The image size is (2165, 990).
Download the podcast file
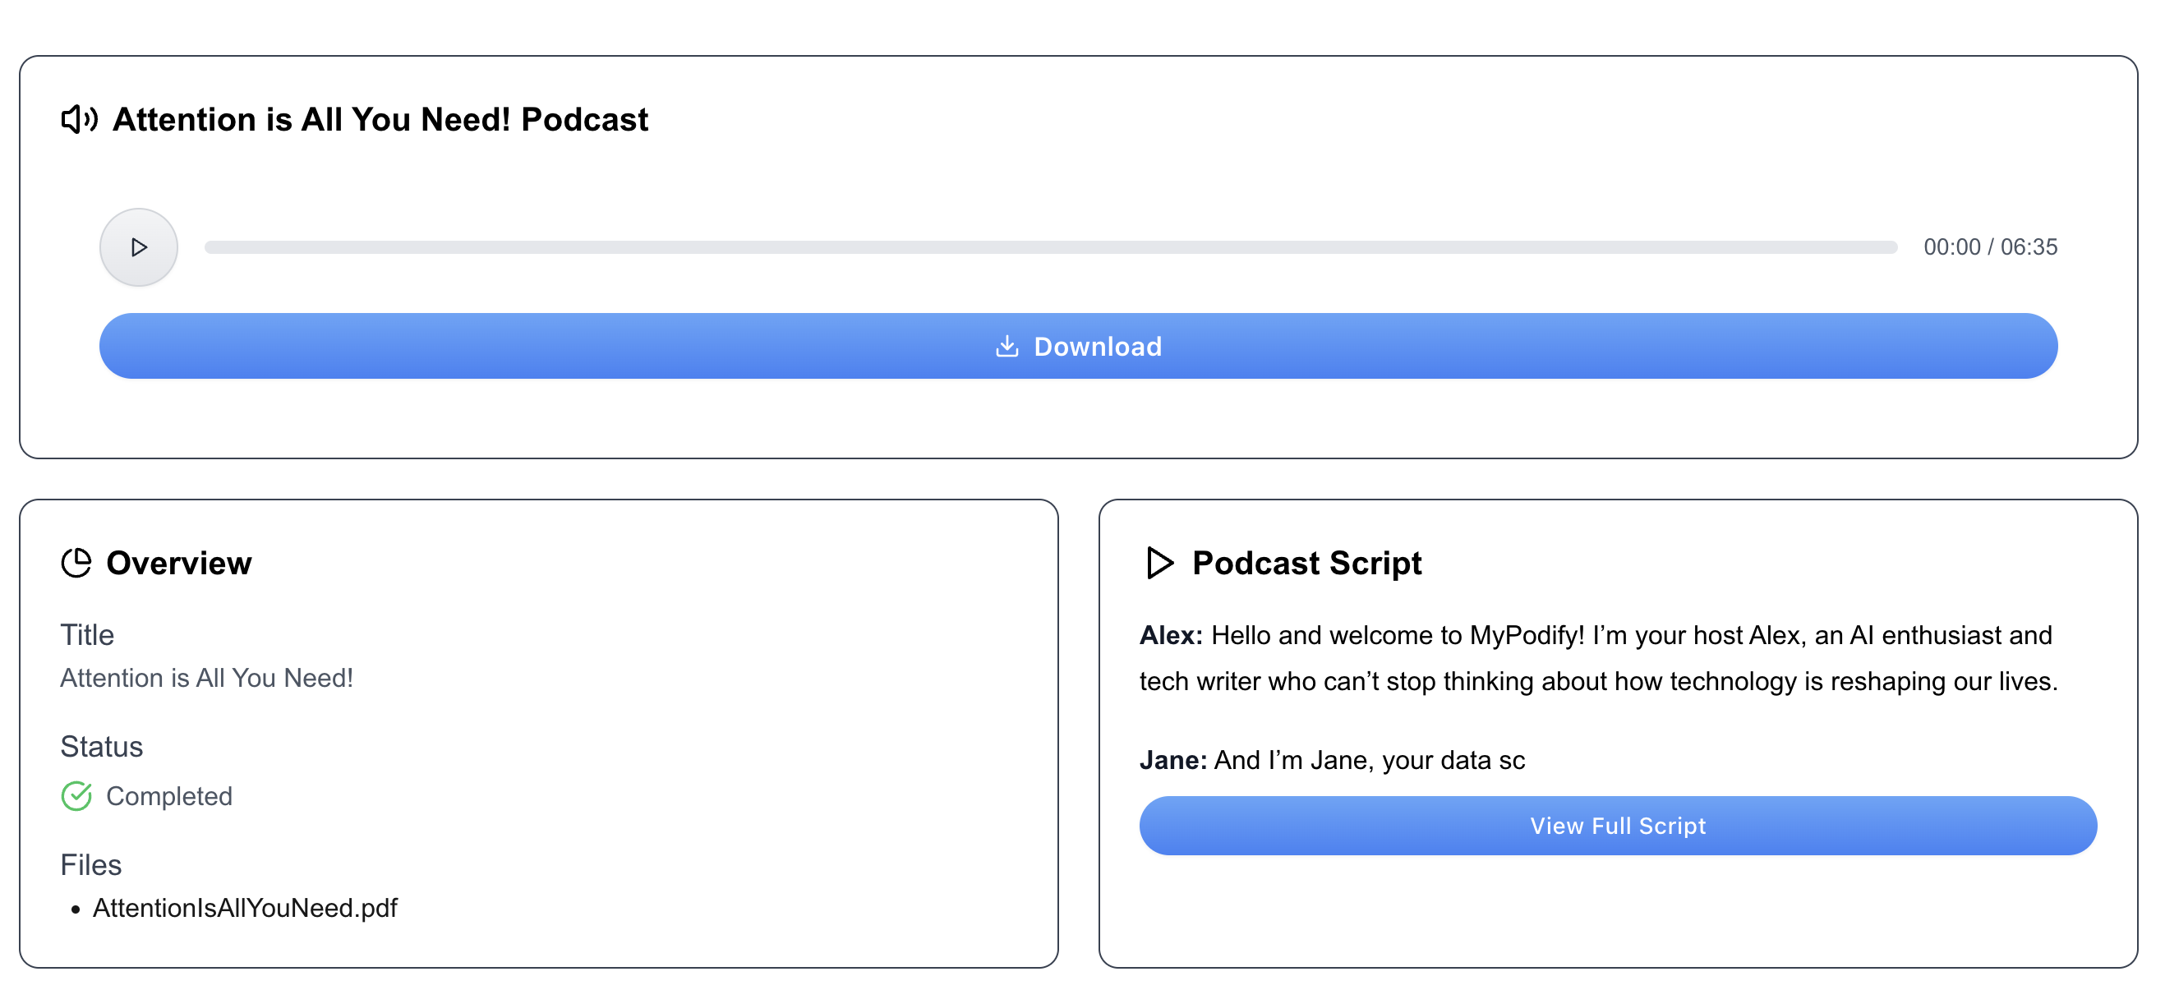1078,346
